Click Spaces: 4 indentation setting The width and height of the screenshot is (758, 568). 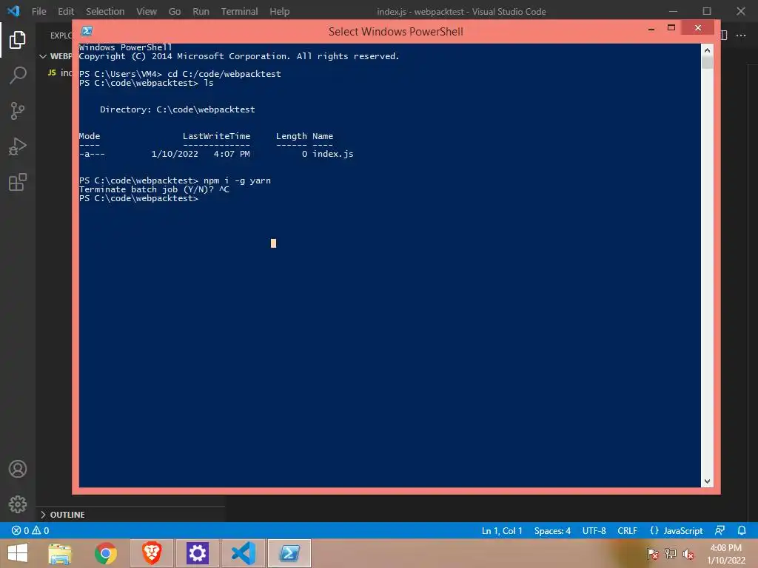click(552, 530)
